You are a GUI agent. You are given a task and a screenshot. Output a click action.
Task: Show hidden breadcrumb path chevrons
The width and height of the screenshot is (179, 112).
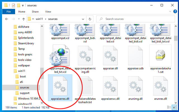[x=33, y=19]
